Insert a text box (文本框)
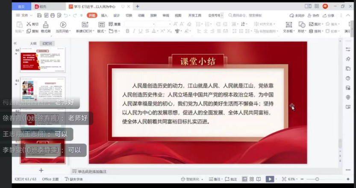The width and height of the screenshot is (356, 188). pyautogui.click(x=288, y=26)
